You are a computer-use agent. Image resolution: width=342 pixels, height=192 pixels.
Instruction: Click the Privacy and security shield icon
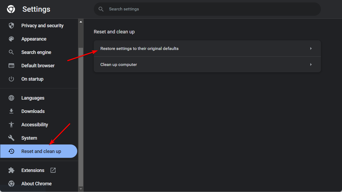click(x=11, y=26)
